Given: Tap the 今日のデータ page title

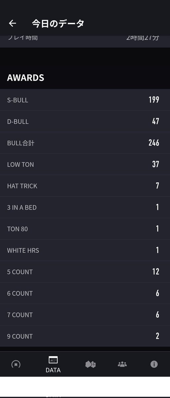Looking at the screenshot, I should click(x=58, y=23).
